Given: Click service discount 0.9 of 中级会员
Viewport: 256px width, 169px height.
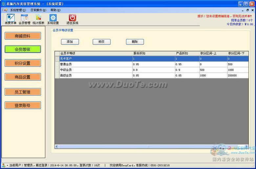Looking at the screenshot, I should tap(154, 70).
